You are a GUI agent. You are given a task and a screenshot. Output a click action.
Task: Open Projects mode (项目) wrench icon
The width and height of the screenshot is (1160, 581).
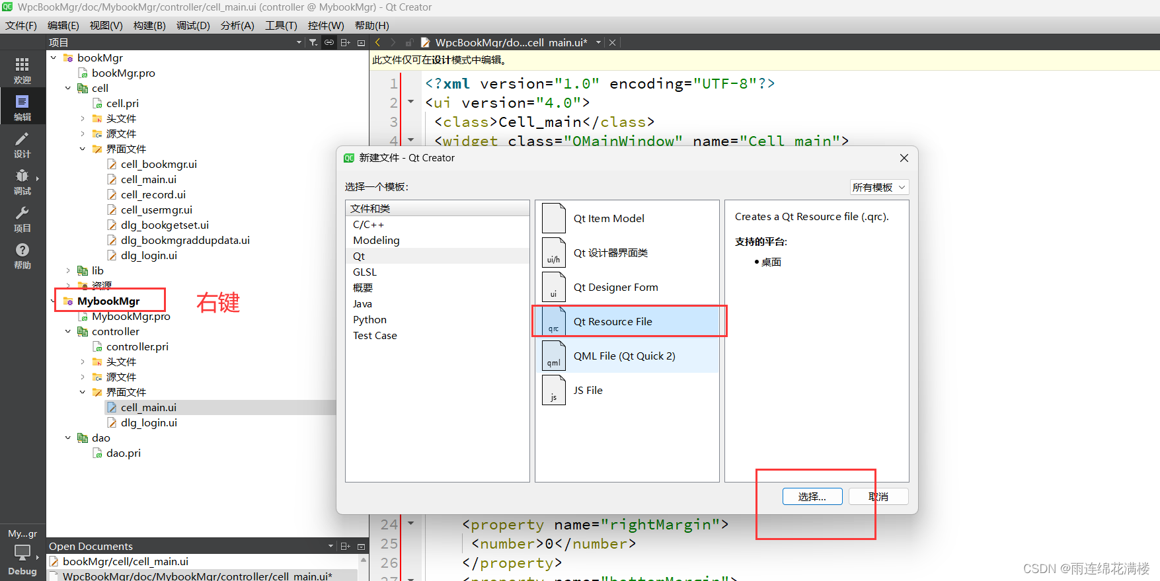pos(22,218)
